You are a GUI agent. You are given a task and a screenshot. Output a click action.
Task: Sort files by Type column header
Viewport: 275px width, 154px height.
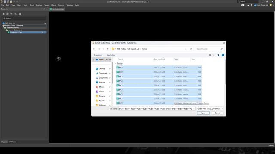pyautogui.click(x=176, y=59)
